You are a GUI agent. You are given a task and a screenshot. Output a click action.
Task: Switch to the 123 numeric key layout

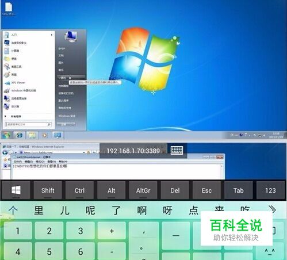point(270,190)
